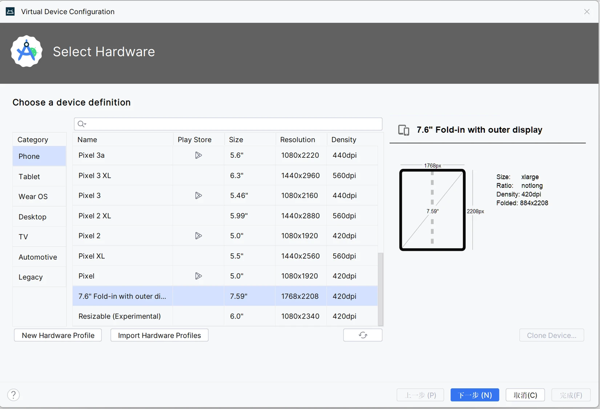
Task: Select the Tablet category
Action: (29, 176)
